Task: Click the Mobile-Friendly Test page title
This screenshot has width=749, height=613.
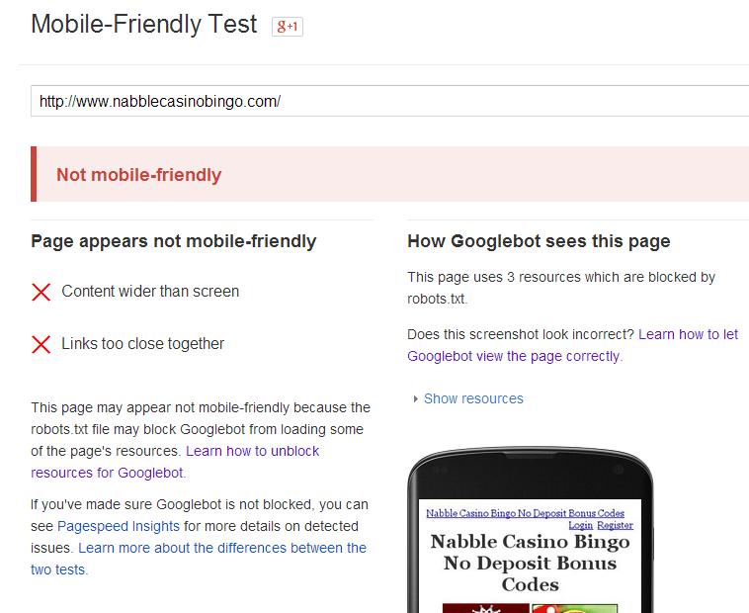Action: pyautogui.click(x=144, y=25)
